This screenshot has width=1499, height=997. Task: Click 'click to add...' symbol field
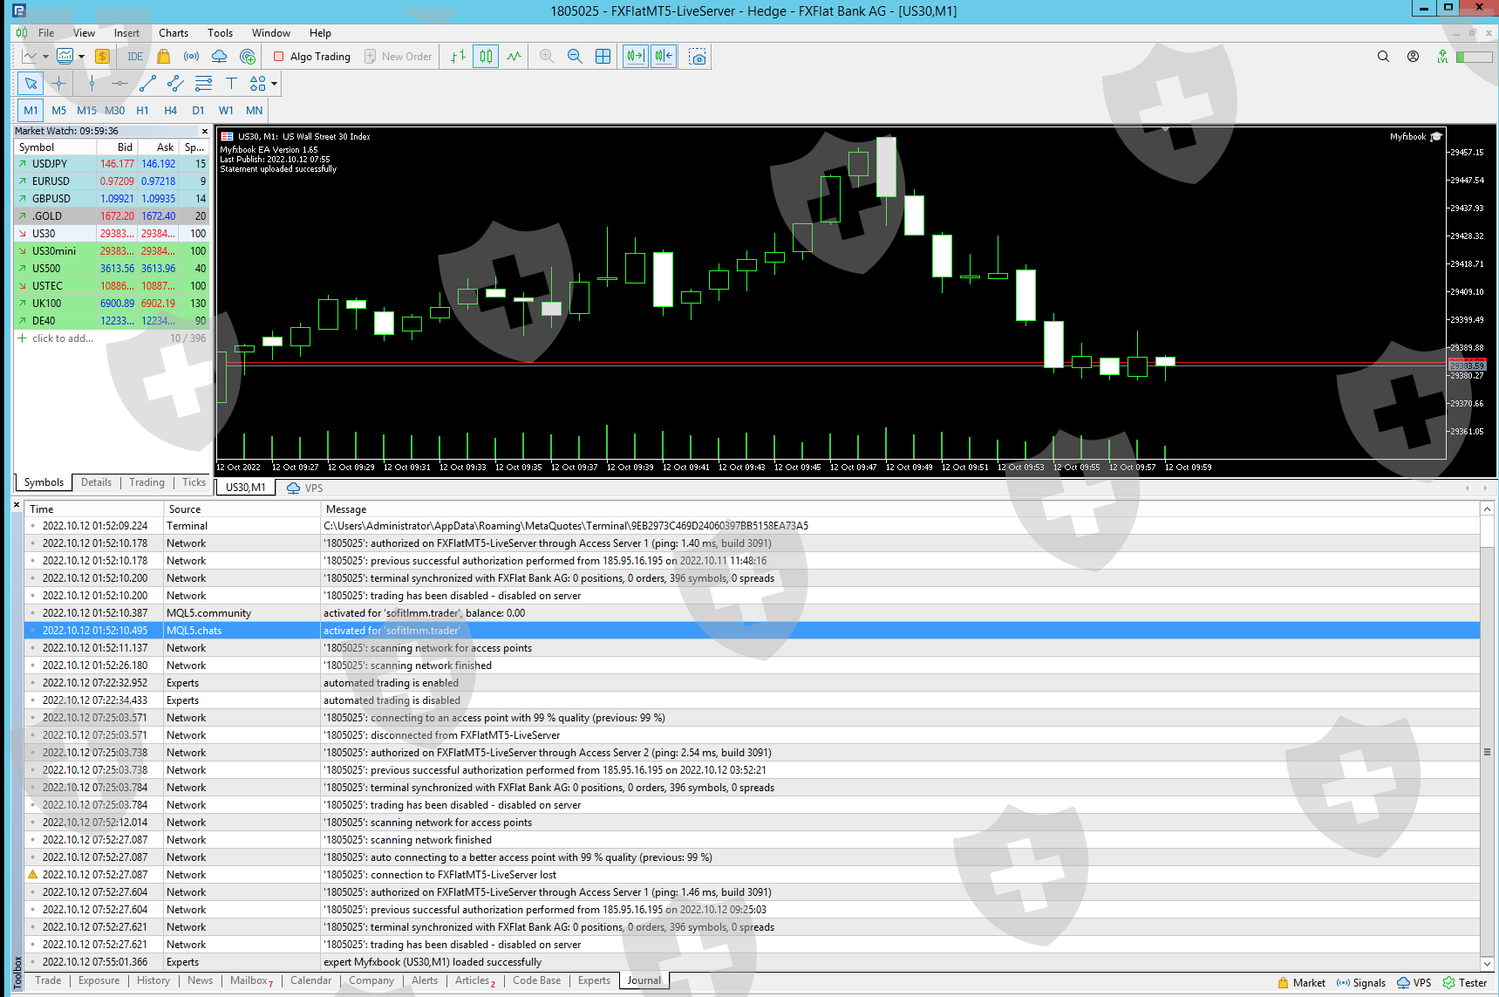pyautogui.click(x=63, y=338)
